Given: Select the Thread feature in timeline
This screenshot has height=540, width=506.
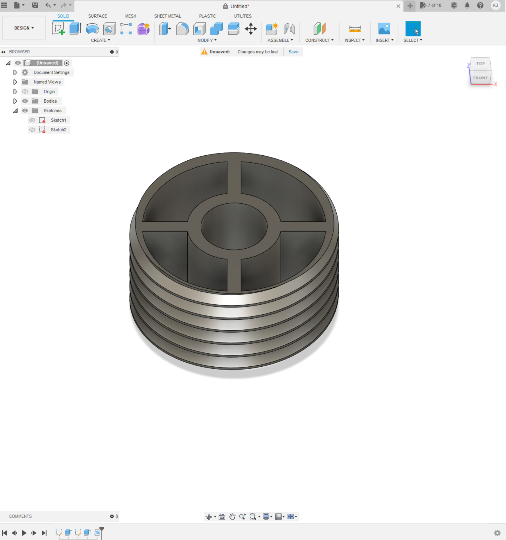Looking at the screenshot, I should (x=97, y=532).
